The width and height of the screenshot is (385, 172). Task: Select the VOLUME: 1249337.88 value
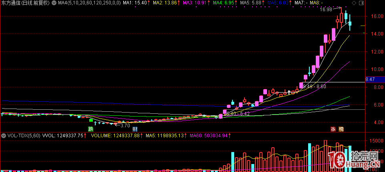pos(115,135)
